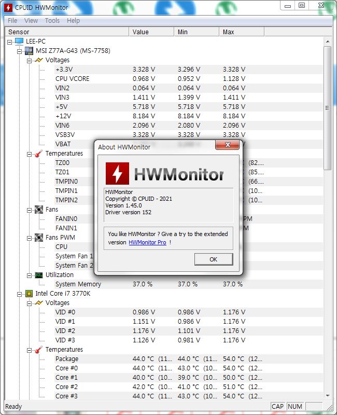Screen dimensions: 337x415
Task: Collapse the CPU Voltages node
Action: [29, 303]
